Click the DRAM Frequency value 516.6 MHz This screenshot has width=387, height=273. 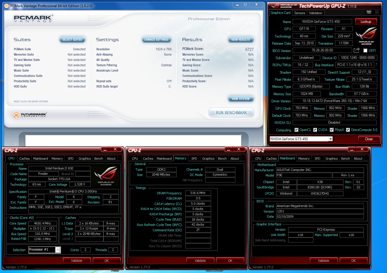pos(198,193)
